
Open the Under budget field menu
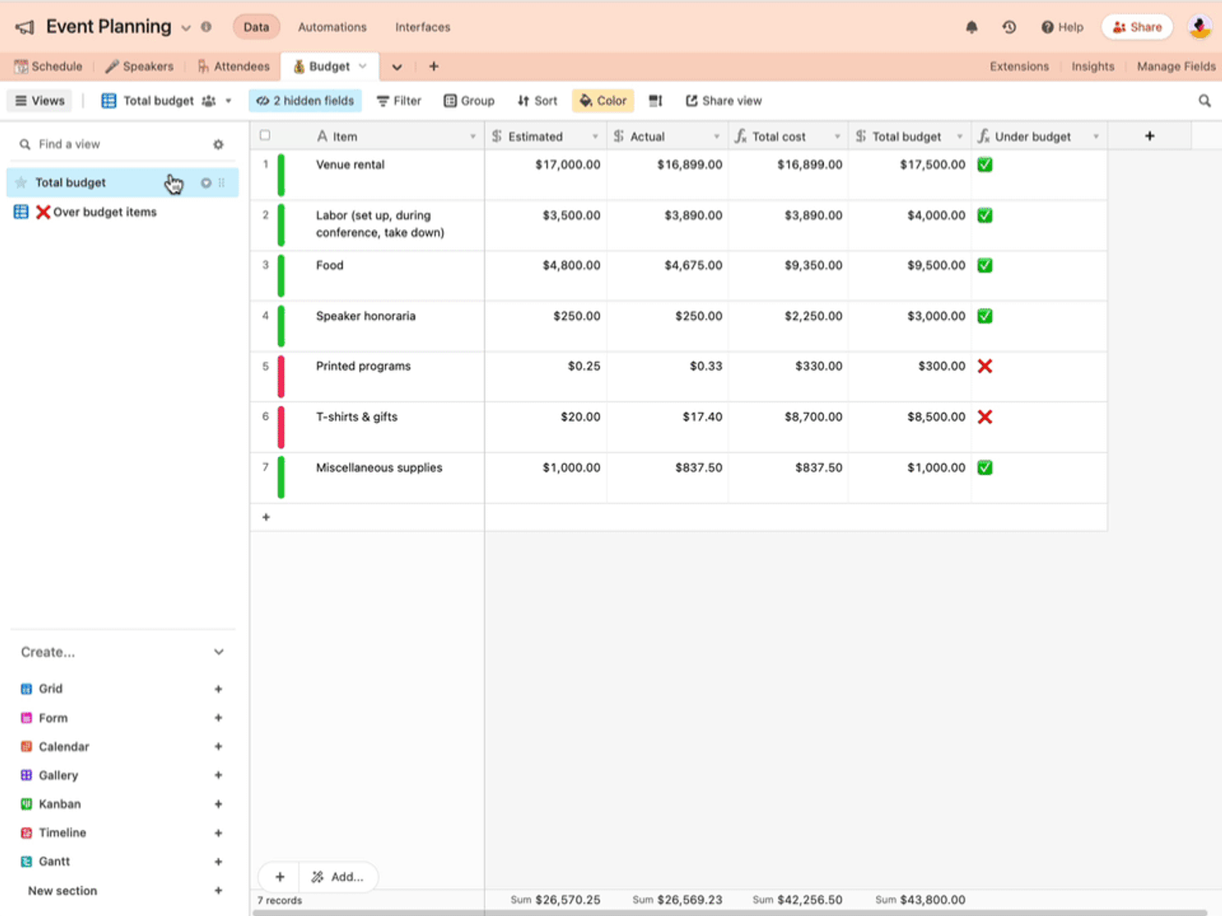[x=1096, y=137]
